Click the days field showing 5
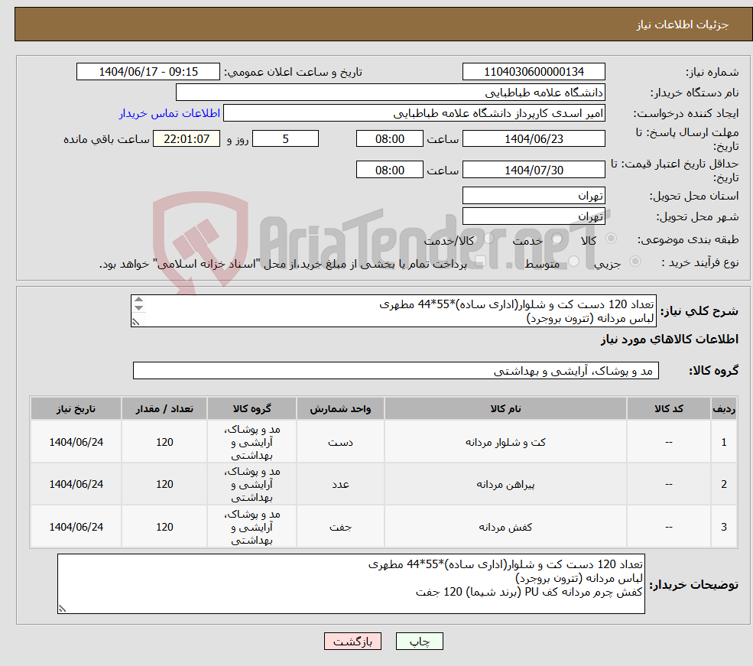Image resolution: width=753 pixels, height=666 pixels. pos(285,138)
